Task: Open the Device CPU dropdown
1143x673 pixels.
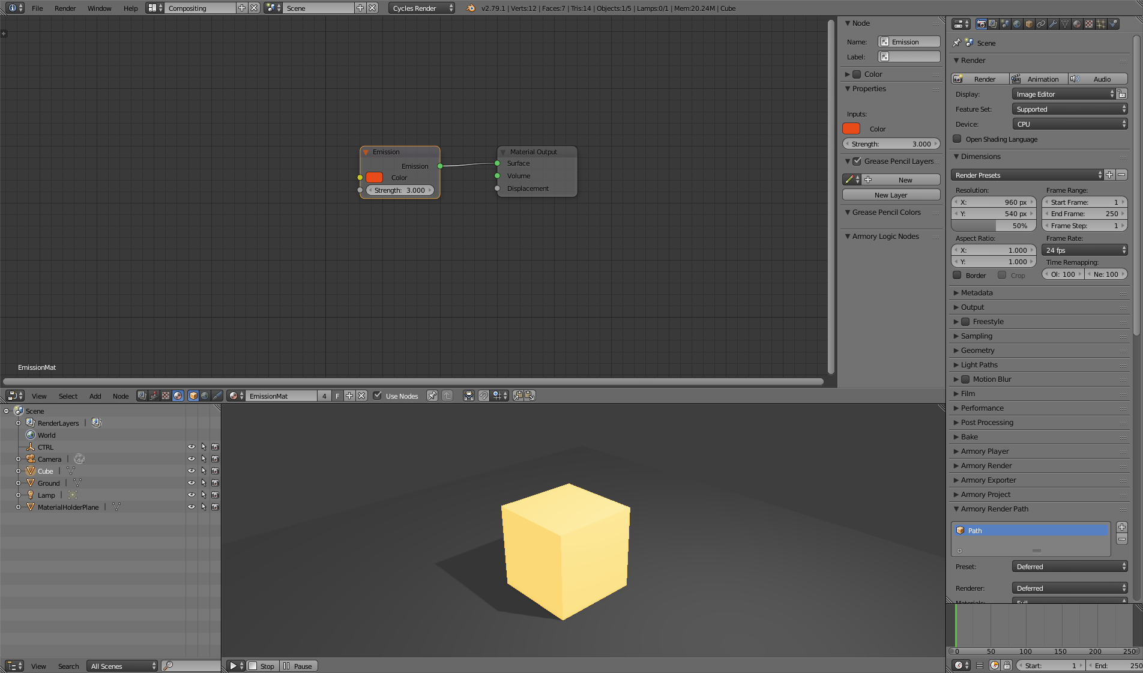Action: coord(1069,124)
